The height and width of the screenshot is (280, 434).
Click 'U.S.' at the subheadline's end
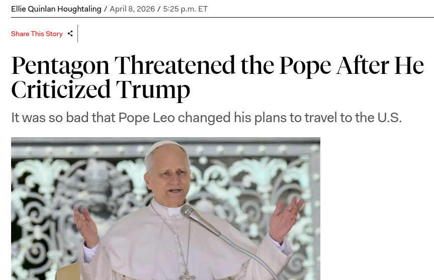(x=390, y=118)
